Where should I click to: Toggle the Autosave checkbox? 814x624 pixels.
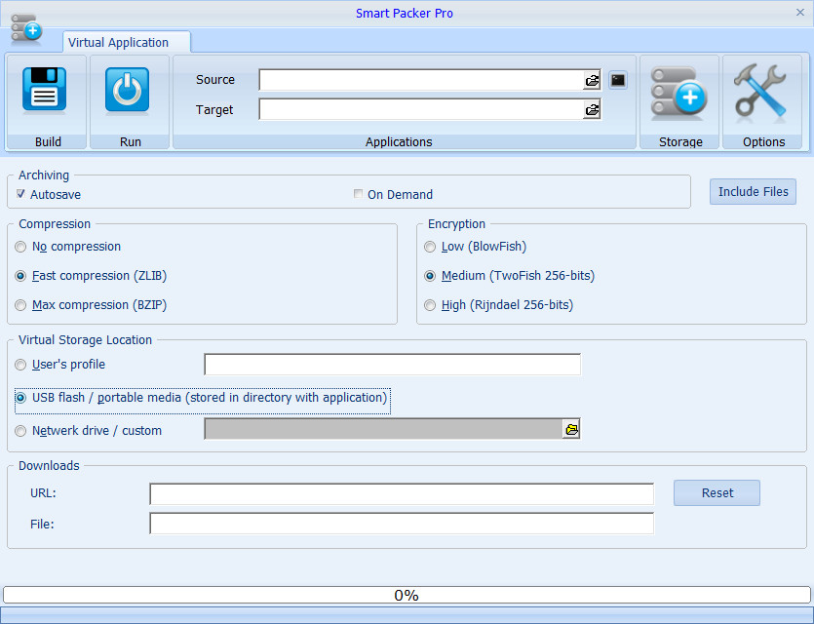(x=20, y=194)
